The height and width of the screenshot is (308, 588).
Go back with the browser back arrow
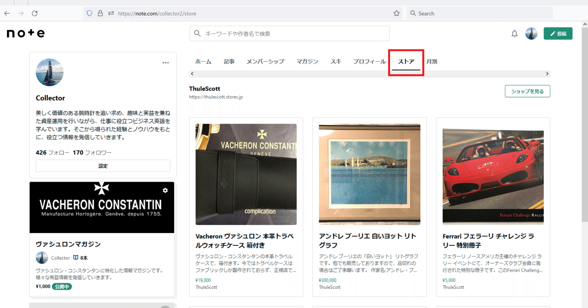click(6, 13)
